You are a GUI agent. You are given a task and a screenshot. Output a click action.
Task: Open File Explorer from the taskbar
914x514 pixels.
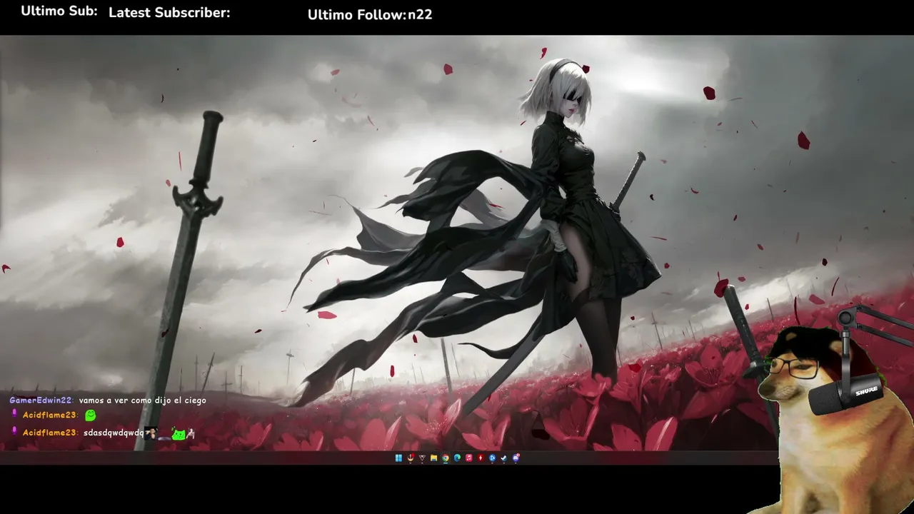coord(433,458)
